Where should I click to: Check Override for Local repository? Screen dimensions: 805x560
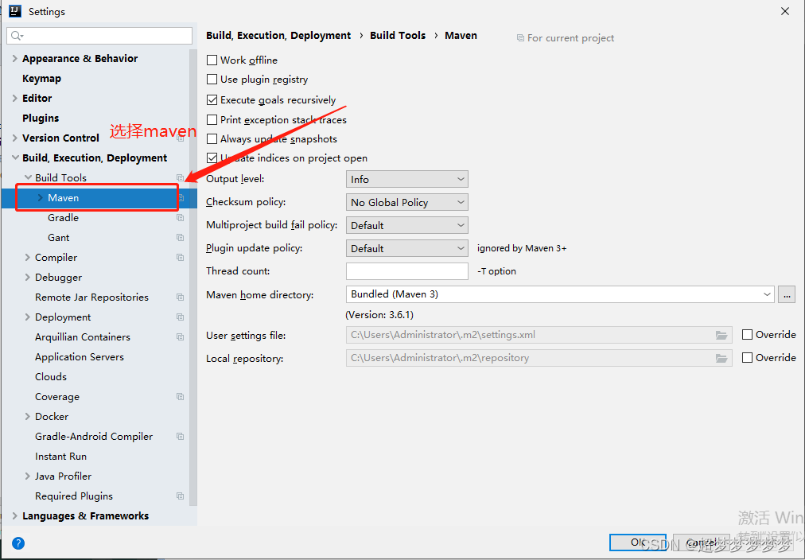pos(748,358)
